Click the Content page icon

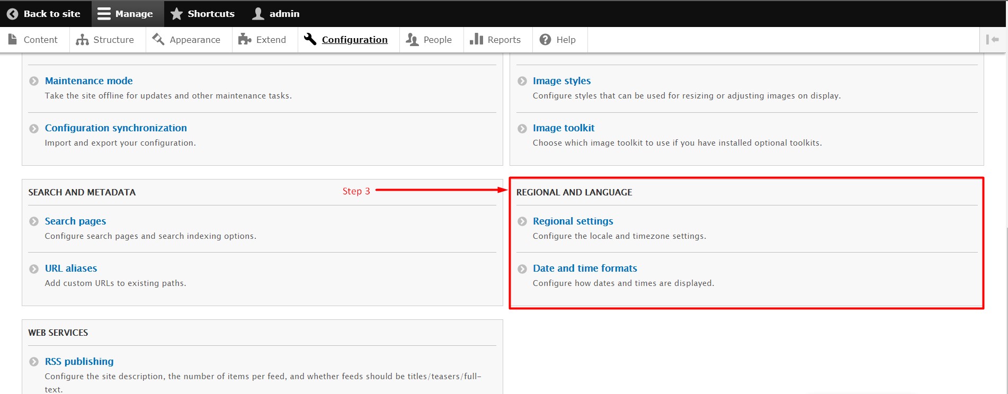[x=13, y=39]
